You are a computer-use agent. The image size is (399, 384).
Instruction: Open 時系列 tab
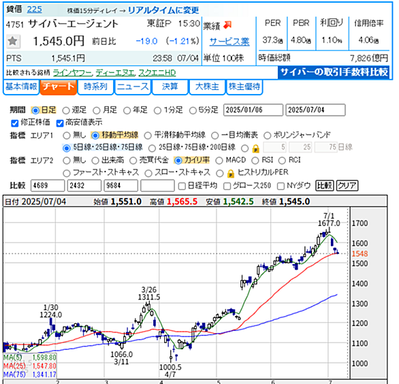tap(95, 87)
